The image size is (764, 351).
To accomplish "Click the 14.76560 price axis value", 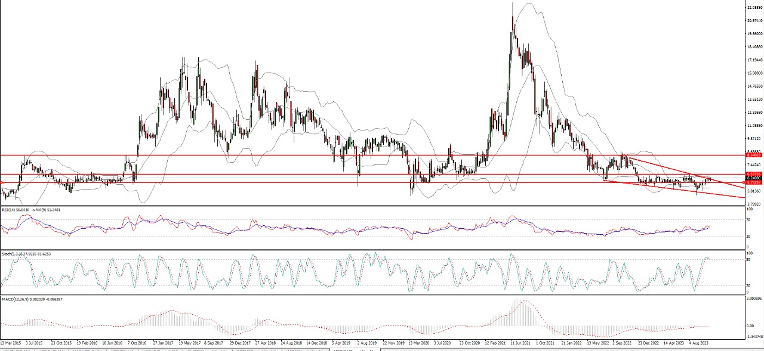I will 754,86.
